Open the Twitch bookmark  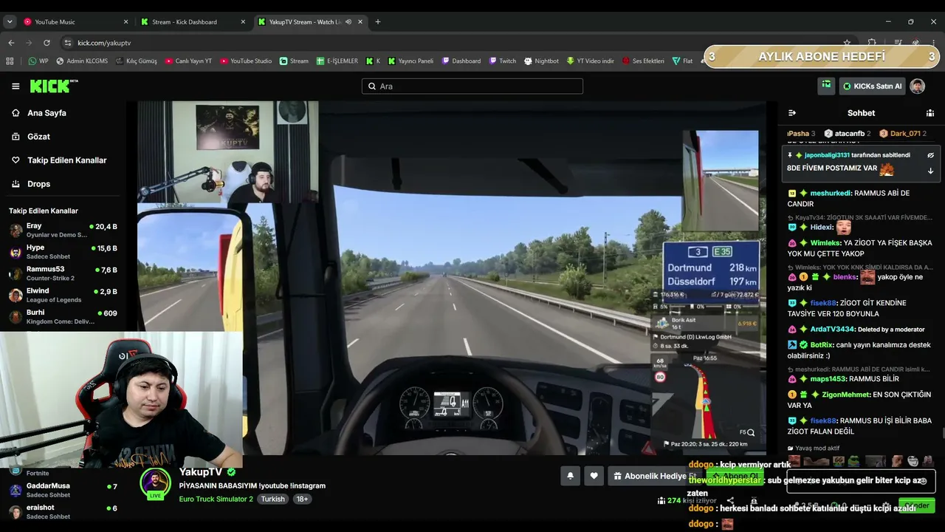click(x=502, y=61)
